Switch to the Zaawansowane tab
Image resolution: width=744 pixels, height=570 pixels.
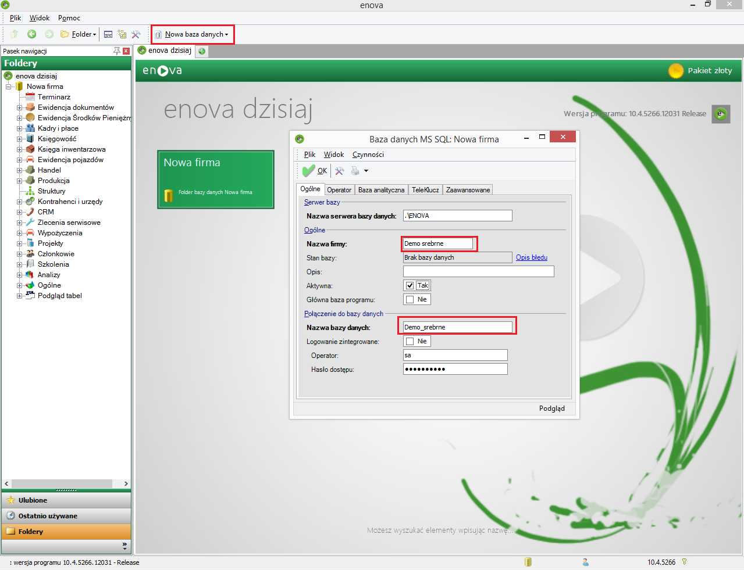(x=468, y=190)
